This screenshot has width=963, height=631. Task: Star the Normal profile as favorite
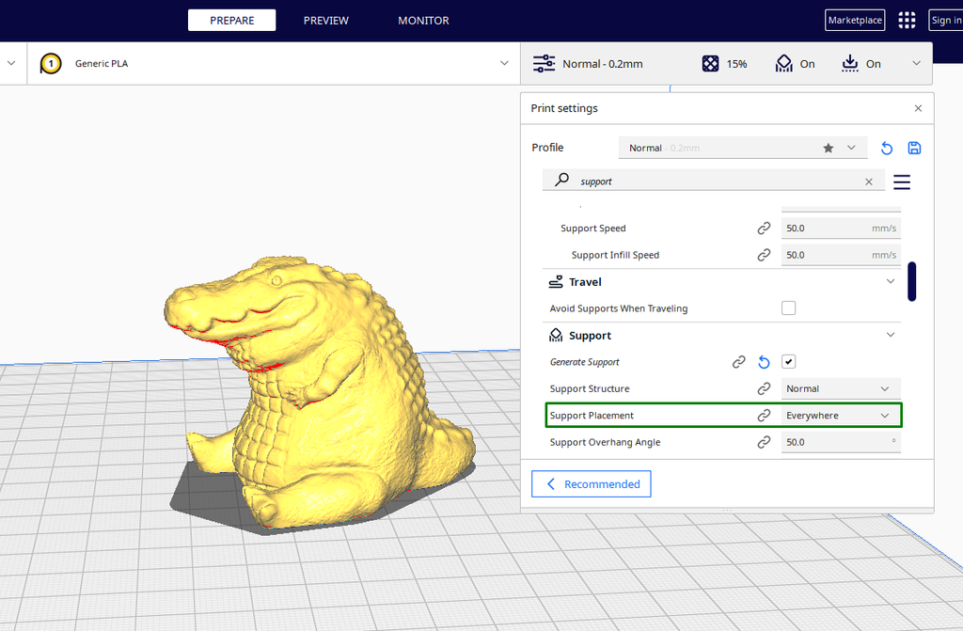coord(828,148)
